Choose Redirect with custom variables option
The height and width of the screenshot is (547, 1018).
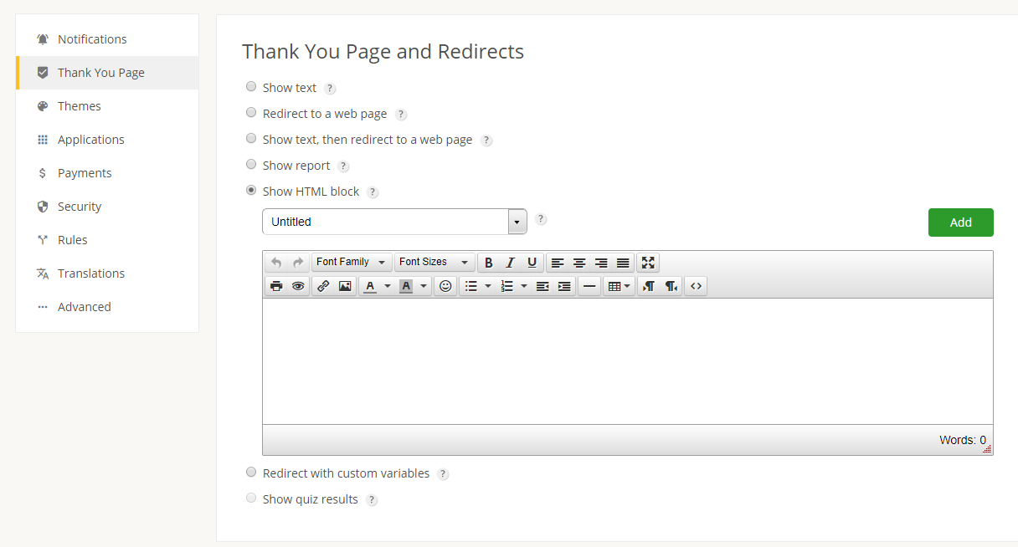251,472
